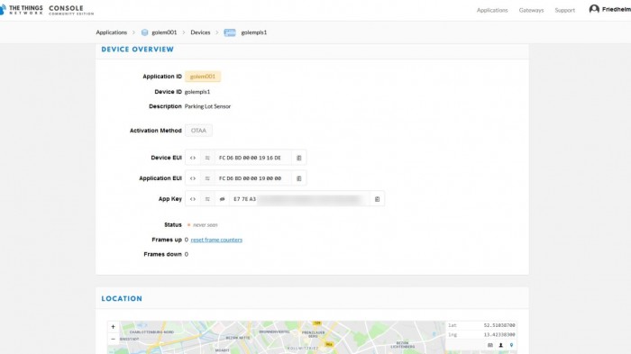Open the Applications top navigation item
This screenshot has height=354, width=631.
(492, 10)
